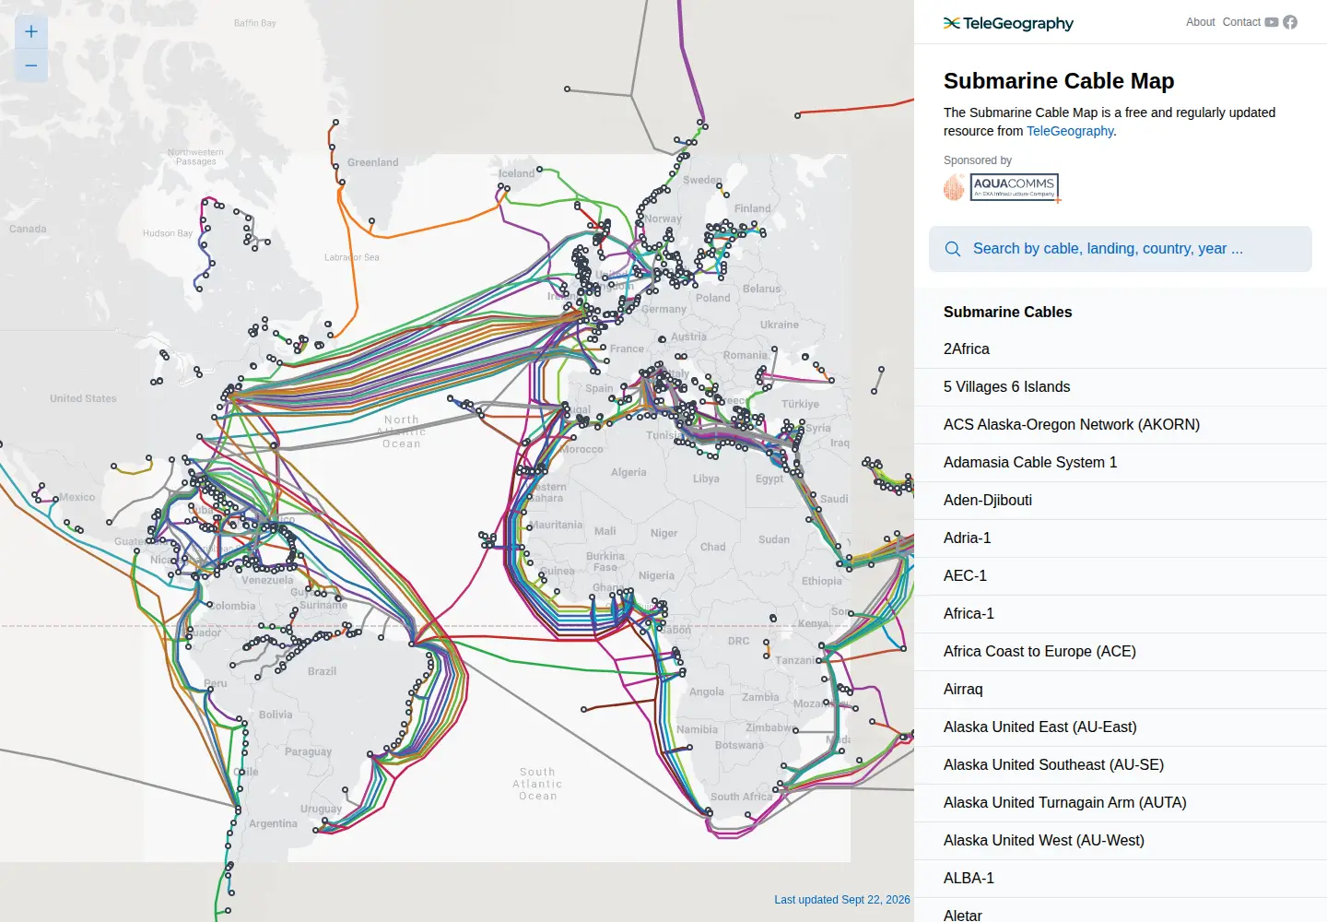Select the 2Africa cable
Screen dimensions: 1327x922
(x=1121, y=349)
